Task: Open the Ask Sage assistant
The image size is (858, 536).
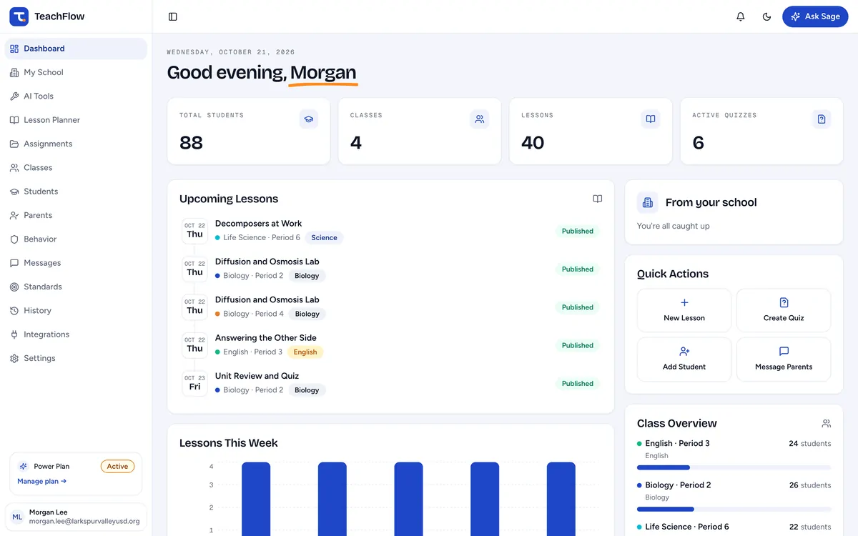Action: (815, 16)
